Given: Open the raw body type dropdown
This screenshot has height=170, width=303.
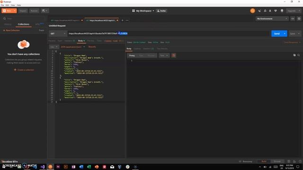Looking at the screenshot, I should tap(53, 47).
